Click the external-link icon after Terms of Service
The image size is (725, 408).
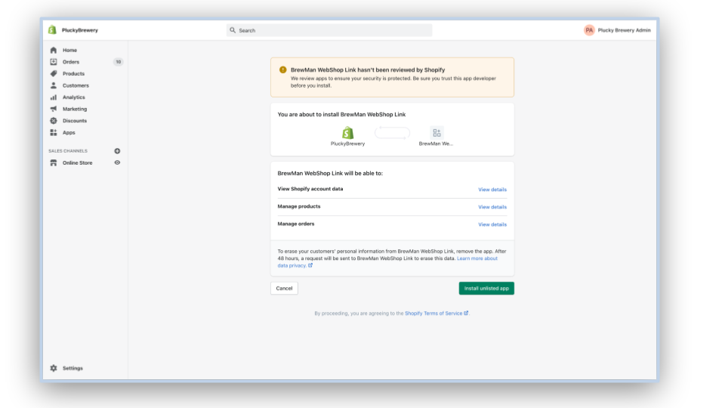tap(466, 313)
